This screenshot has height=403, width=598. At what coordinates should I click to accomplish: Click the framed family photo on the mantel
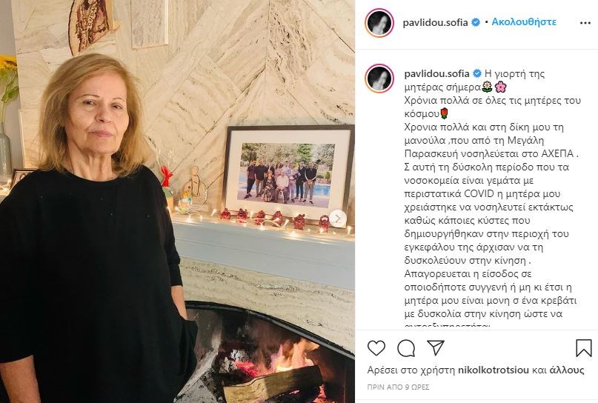(288, 173)
